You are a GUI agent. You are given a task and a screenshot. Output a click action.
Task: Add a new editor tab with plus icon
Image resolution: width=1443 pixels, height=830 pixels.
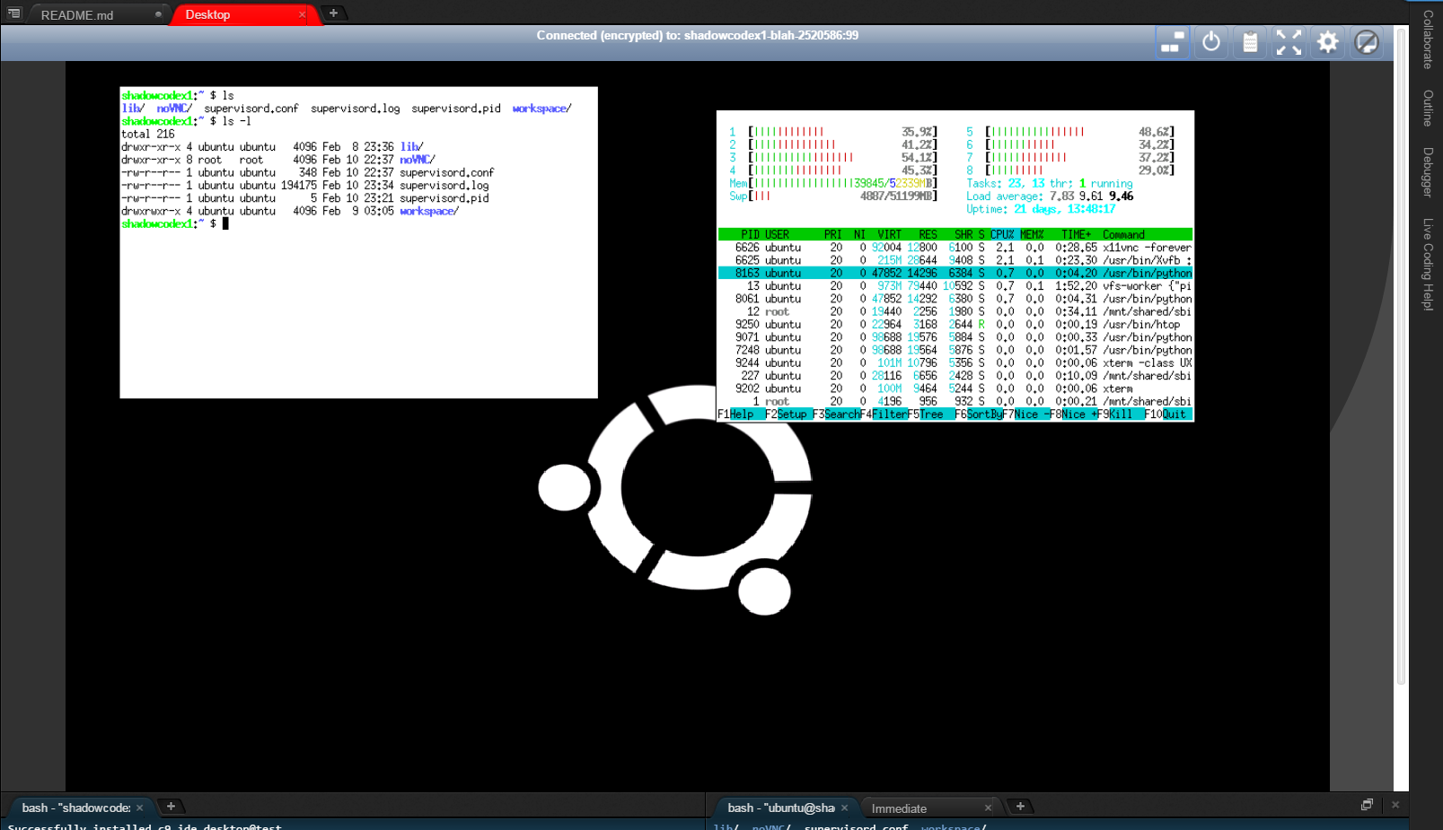(333, 13)
